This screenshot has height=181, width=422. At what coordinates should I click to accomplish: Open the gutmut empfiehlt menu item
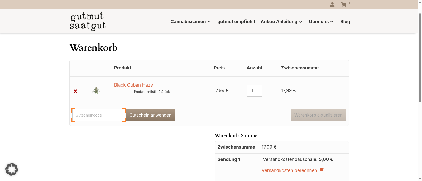click(236, 22)
